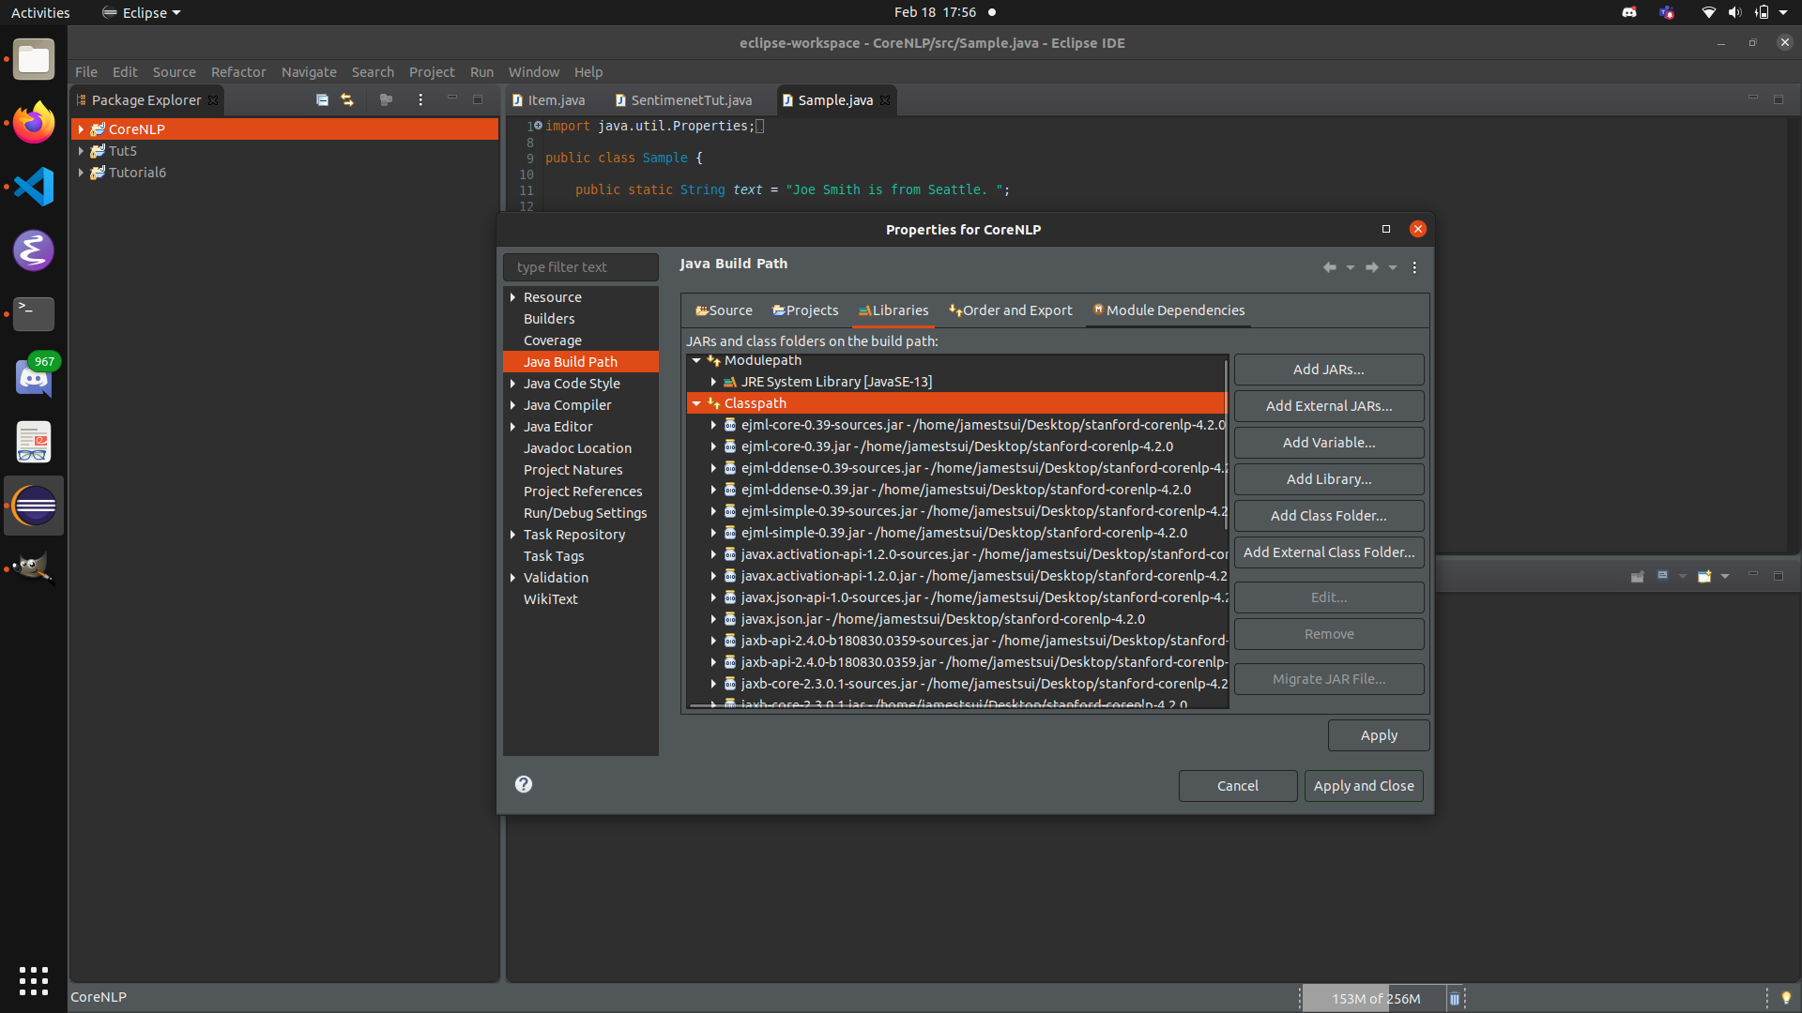Expand the JRE System Library entry
This screenshot has height=1013, width=1802.
(714, 382)
